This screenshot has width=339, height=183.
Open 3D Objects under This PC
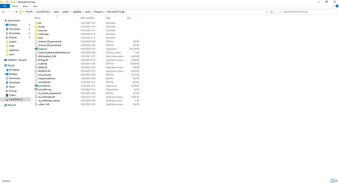(14, 70)
